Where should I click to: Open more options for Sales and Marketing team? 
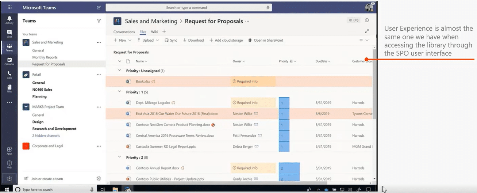(99, 42)
